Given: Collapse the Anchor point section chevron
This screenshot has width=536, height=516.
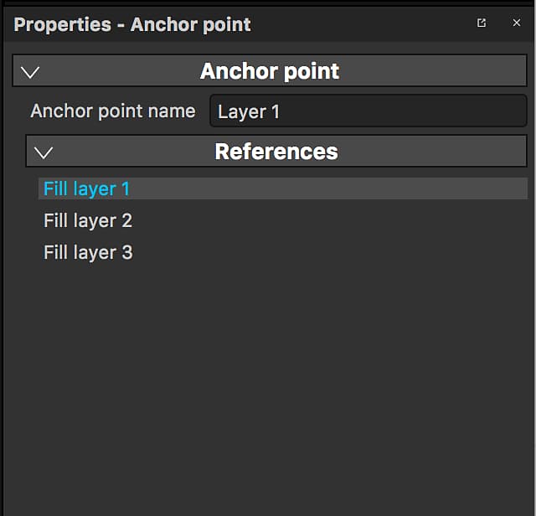Looking at the screenshot, I should pyautogui.click(x=30, y=72).
